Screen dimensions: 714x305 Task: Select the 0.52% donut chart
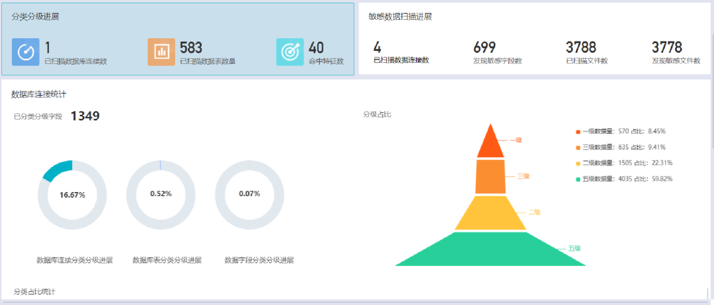(x=161, y=194)
